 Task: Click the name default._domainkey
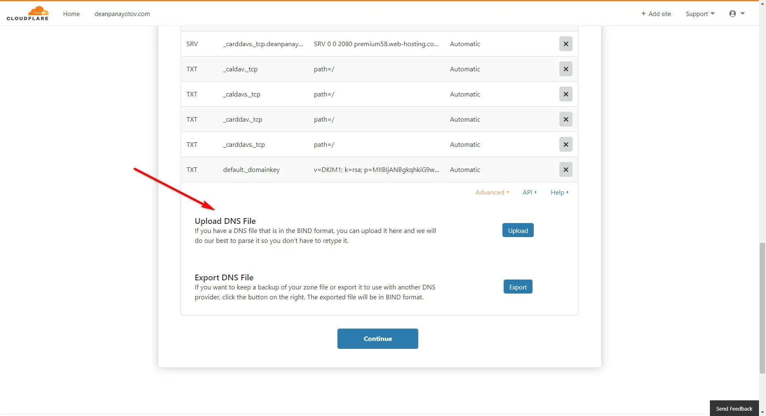tap(251, 169)
